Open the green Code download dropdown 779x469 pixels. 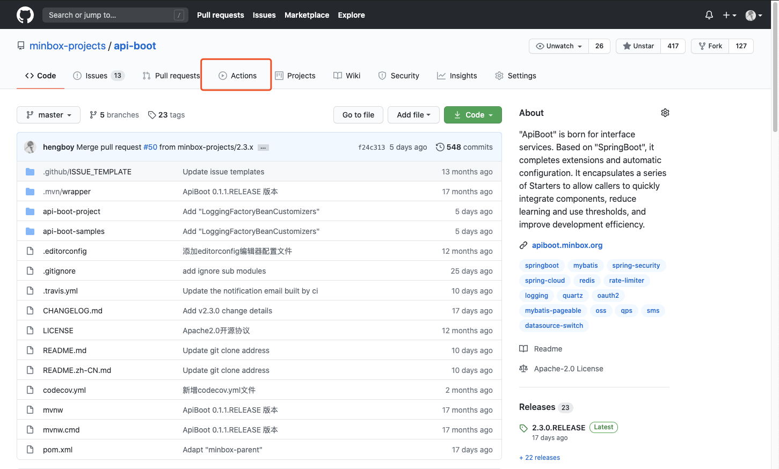tap(473, 115)
